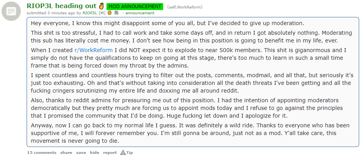This screenshot has height=162, width=363.
Task: Click the gold user flair icon
Action: click(x=110, y=13)
